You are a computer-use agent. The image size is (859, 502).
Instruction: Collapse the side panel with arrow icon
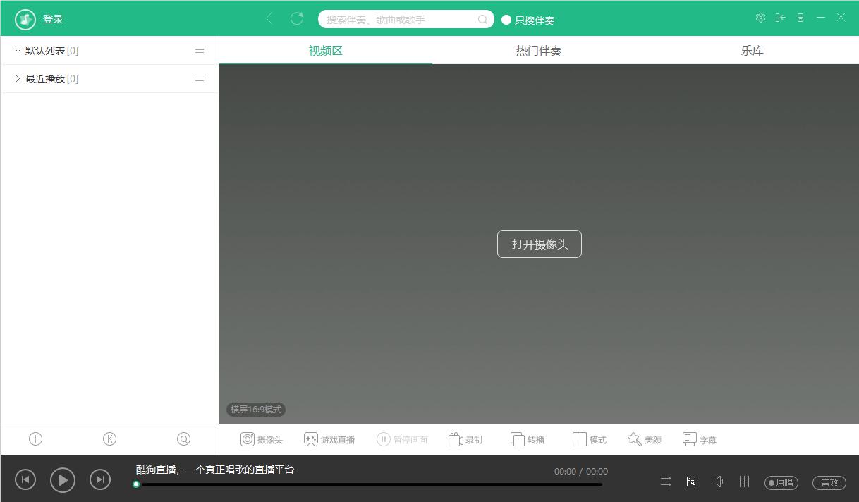(x=780, y=18)
